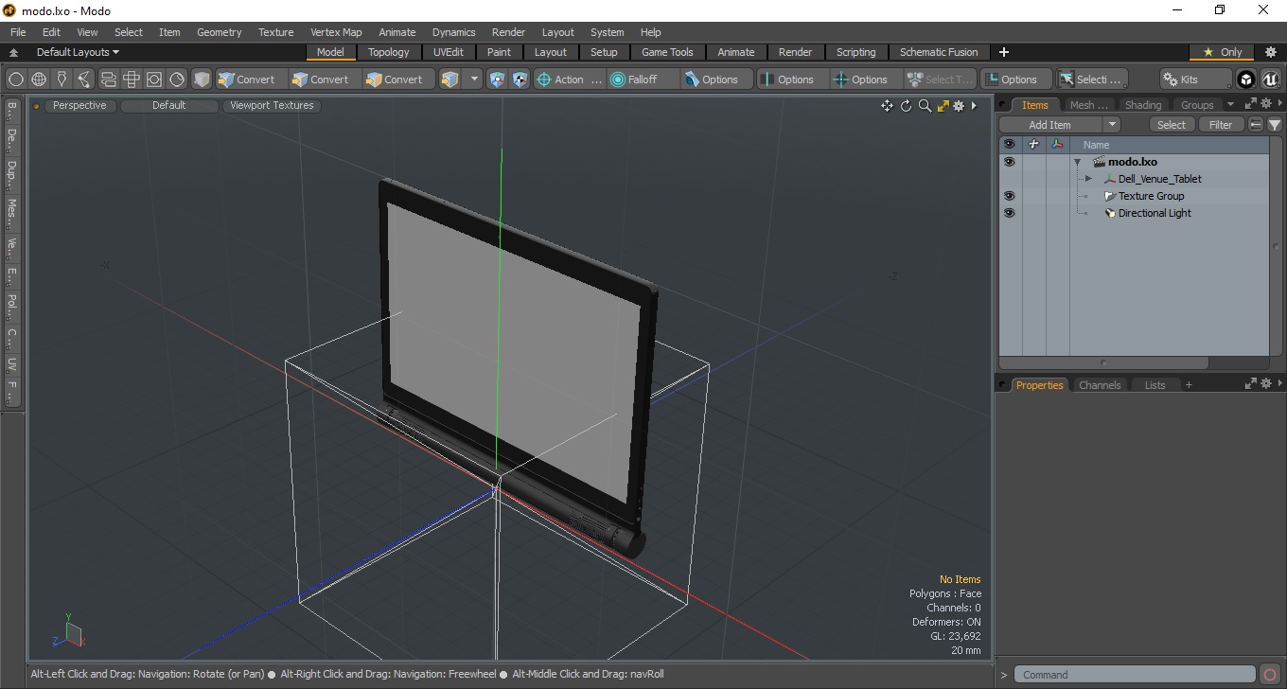
Task: Click viewport rotate icon
Action: click(x=906, y=106)
